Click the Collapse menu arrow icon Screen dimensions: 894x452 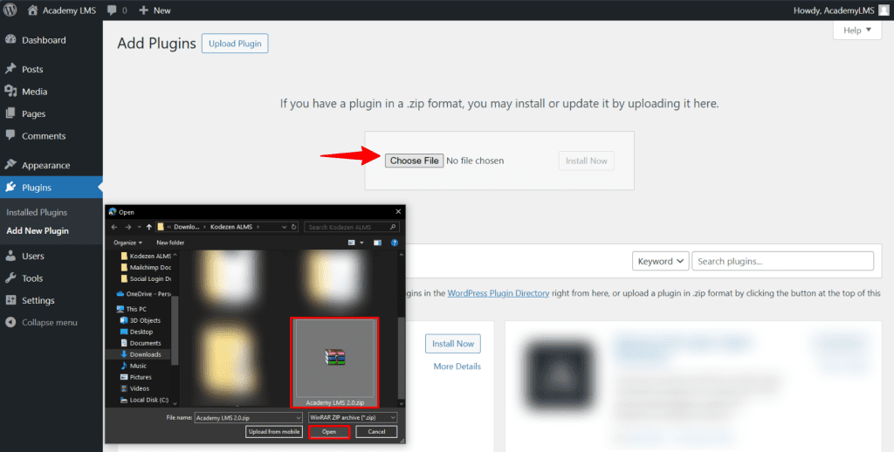(10, 322)
